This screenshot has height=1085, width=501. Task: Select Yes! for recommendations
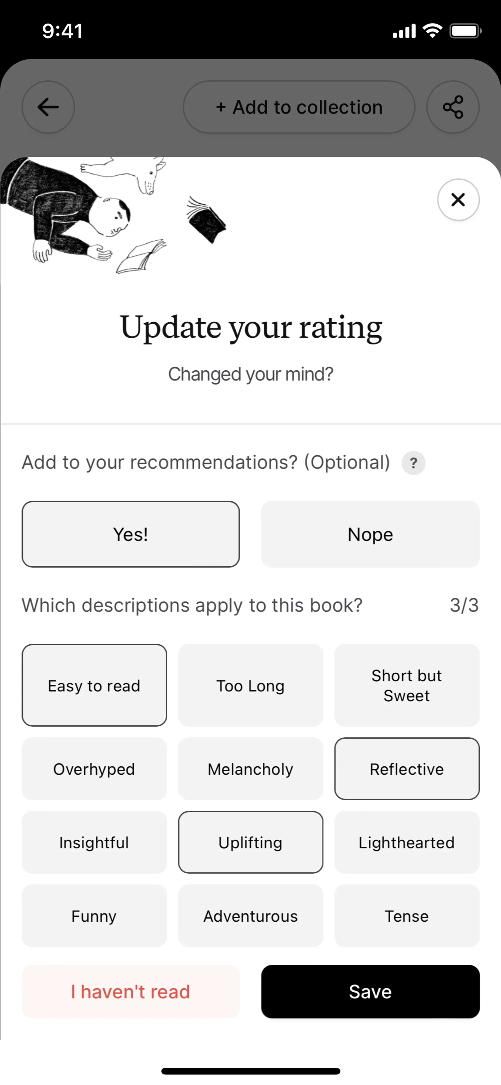pyautogui.click(x=130, y=534)
